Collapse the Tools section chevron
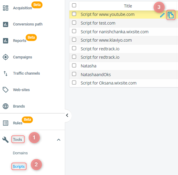Viewport: 178px width, 175px height. tap(59, 140)
